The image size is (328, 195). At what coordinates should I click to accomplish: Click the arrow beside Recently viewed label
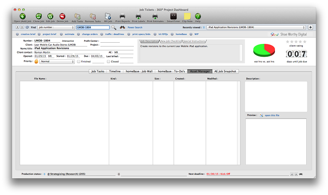[x=204, y=27]
